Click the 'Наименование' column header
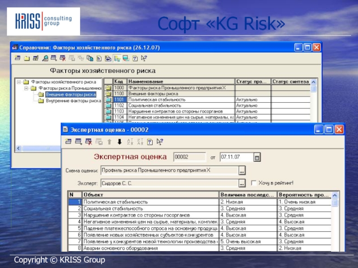The image size is (358, 268). [181, 81]
